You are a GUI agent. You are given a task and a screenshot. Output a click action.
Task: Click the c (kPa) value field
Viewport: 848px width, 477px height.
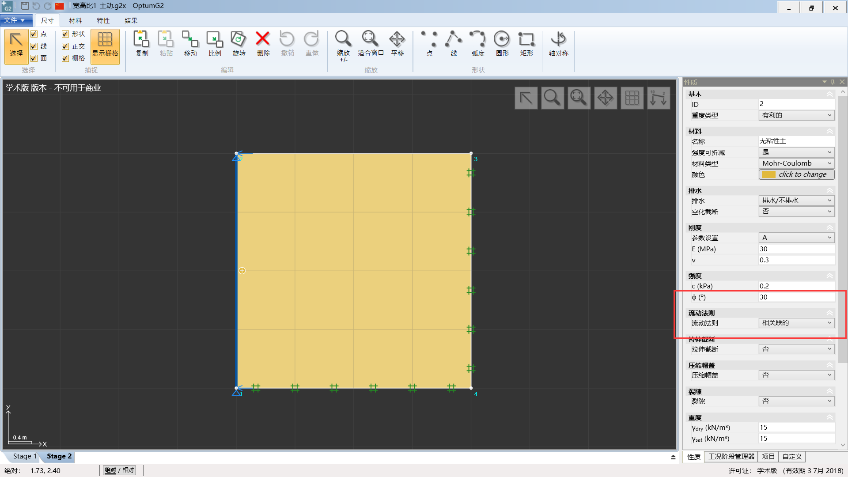(797, 286)
